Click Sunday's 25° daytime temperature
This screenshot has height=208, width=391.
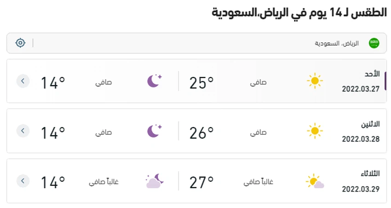point(201,83)
